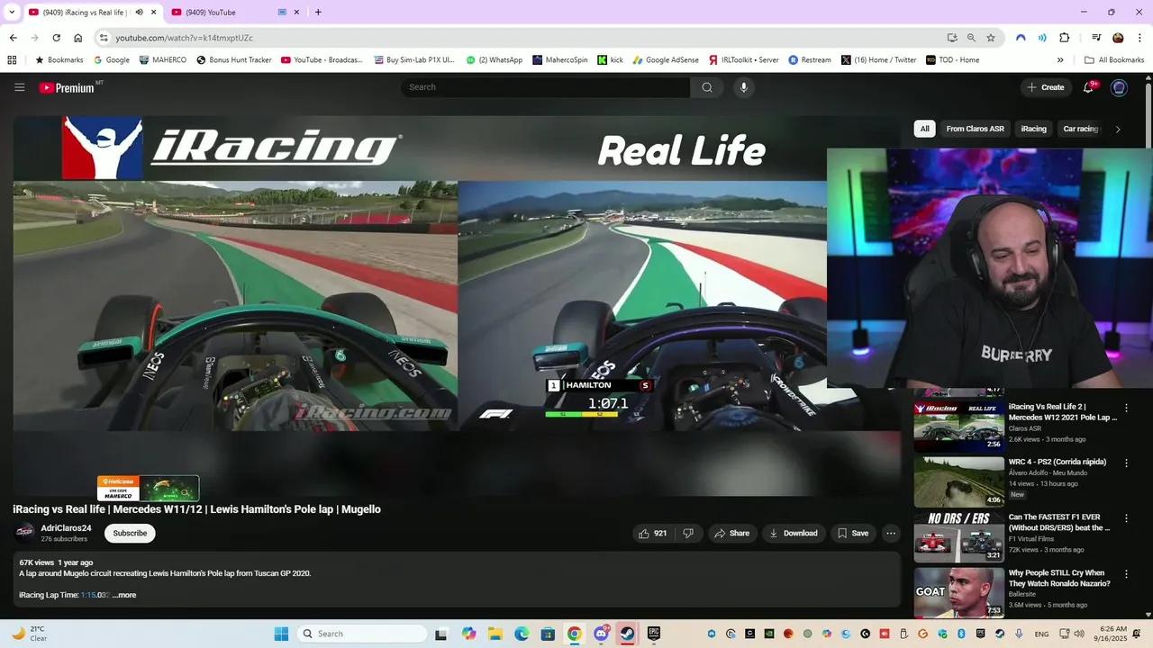1153x648 pixels.
Task: Click the YouTube search input field
Action: [x=545, y=87]
